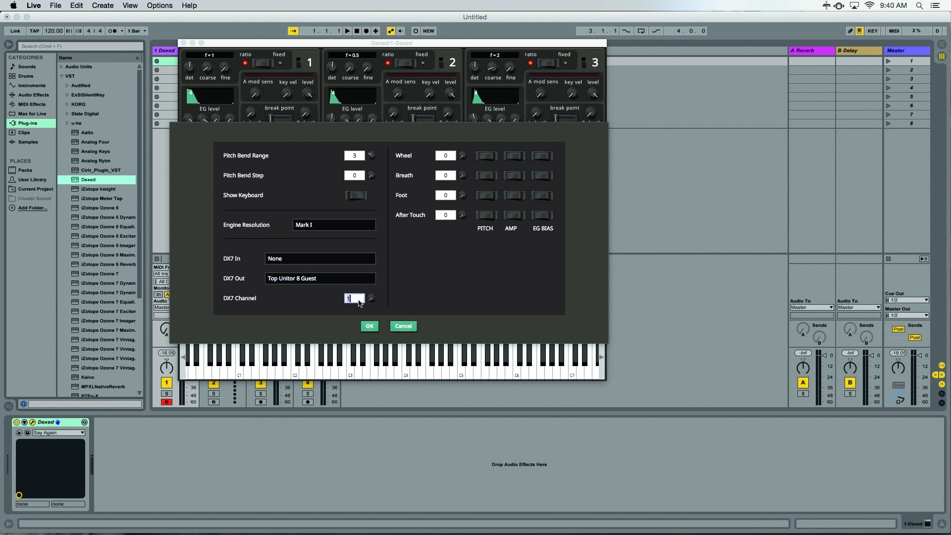Screen dimensions: 951x535
Task: Open the Create menu
Action: (103, 5)
